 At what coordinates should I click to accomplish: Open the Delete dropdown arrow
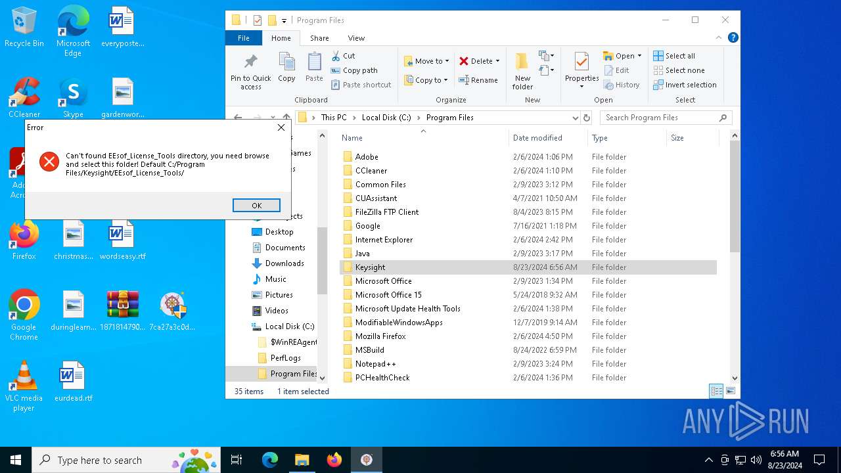point(497,61)
